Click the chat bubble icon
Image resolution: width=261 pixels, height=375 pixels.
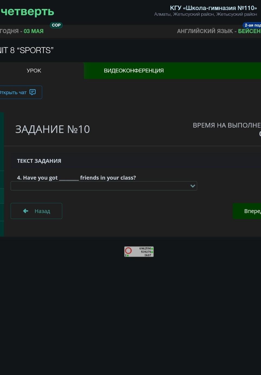pos(33,92)
